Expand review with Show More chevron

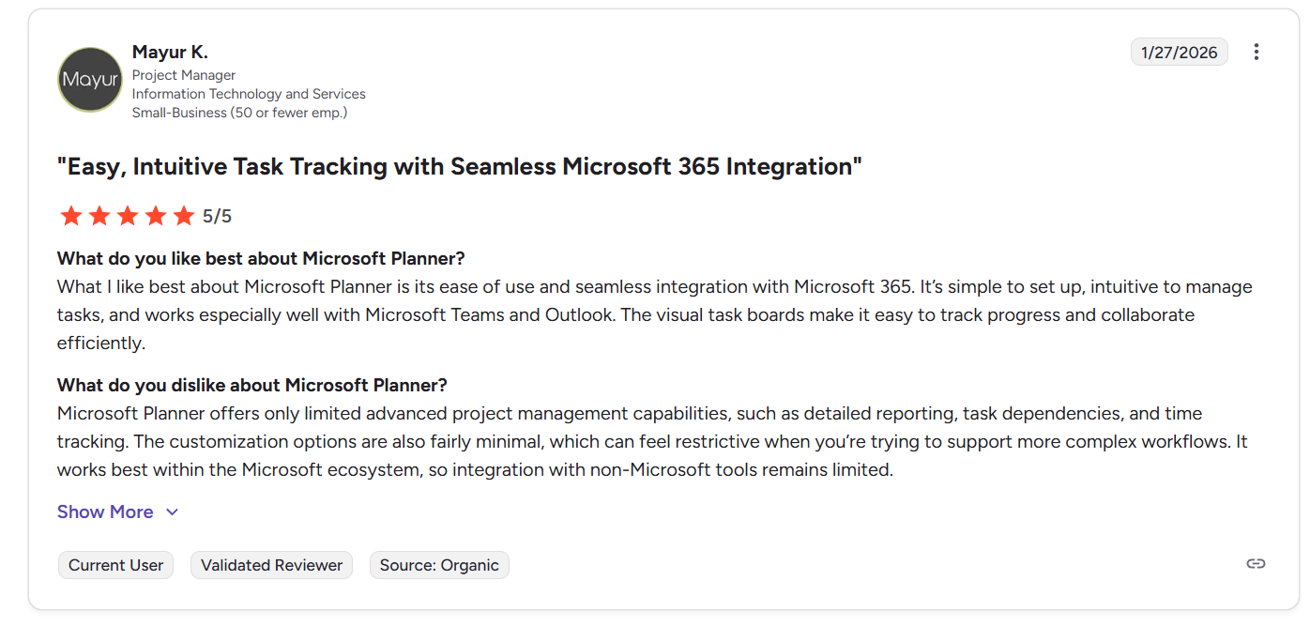tap(172, 511)
